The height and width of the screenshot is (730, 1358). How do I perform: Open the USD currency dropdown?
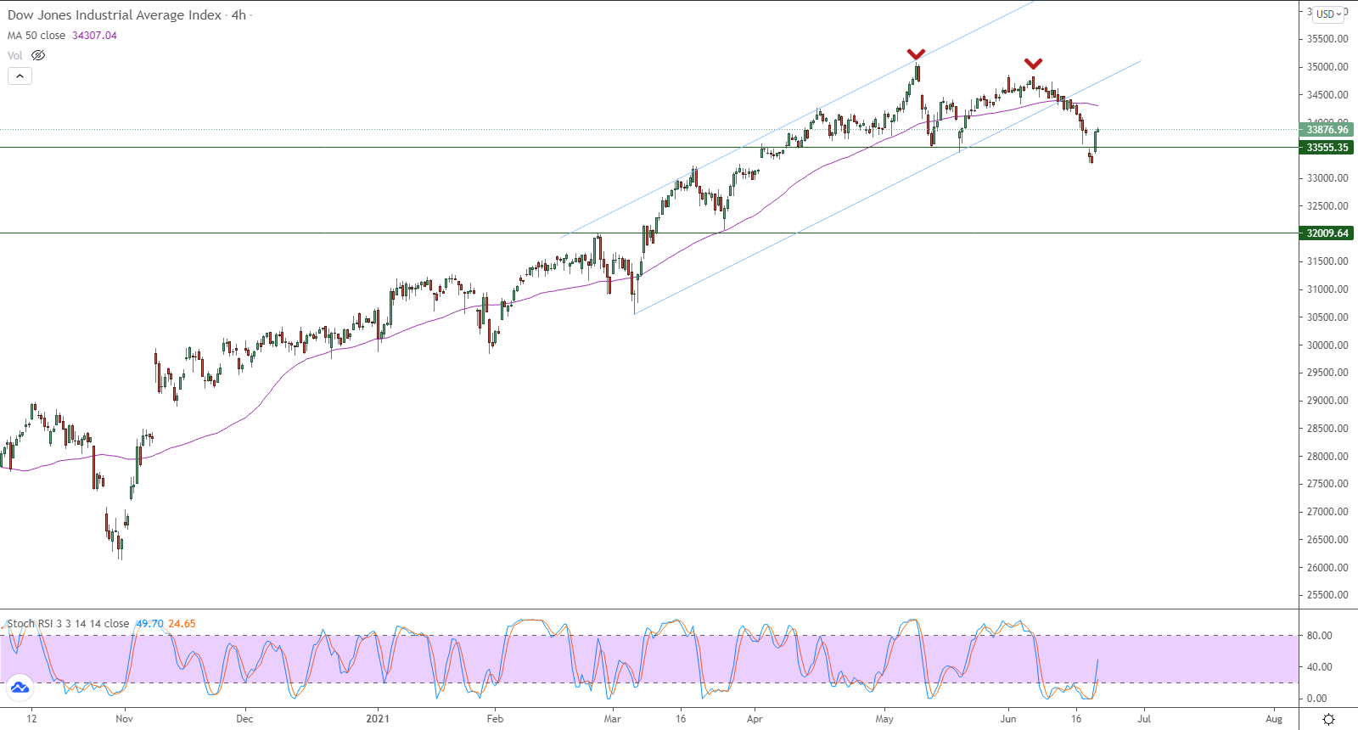(x=1329, y=14)
